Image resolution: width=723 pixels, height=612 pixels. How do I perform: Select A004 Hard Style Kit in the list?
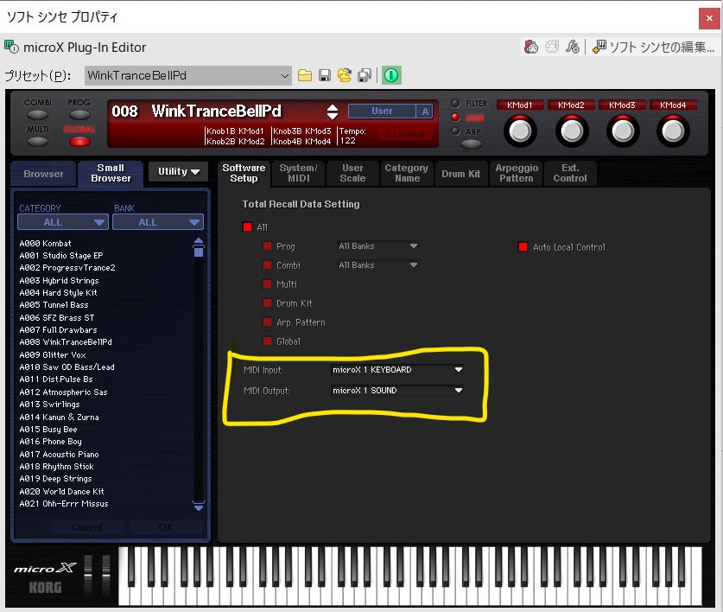58,293
